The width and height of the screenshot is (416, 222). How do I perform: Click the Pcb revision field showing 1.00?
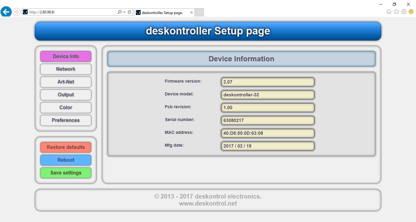[x=268, y=108]
